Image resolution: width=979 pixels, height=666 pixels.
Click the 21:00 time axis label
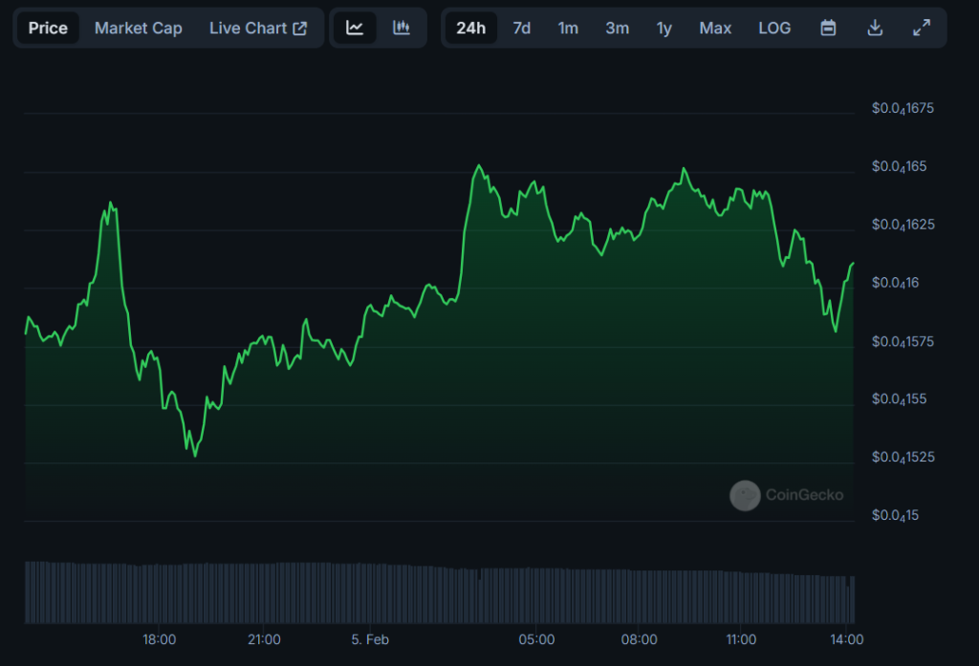click(264, 640)
